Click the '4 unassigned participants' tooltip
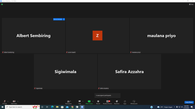This screenshot has height=109, width=195. (108, 96)
